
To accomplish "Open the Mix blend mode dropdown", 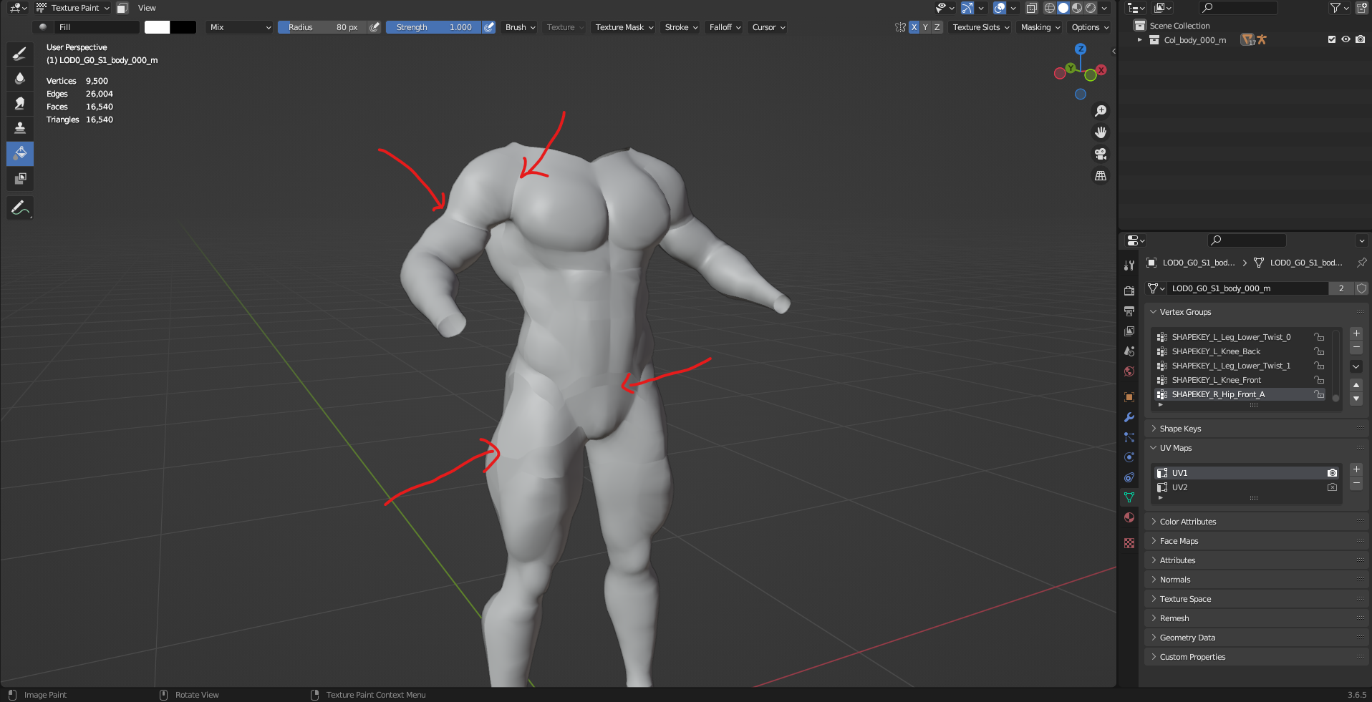I will [x=240, y=27].
